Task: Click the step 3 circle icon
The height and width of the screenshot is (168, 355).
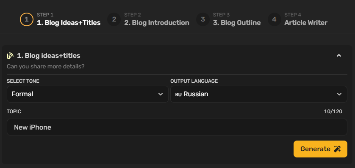Action: (203, 19)
